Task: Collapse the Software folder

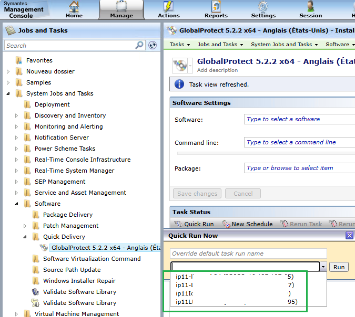Action: coord(16,204)
